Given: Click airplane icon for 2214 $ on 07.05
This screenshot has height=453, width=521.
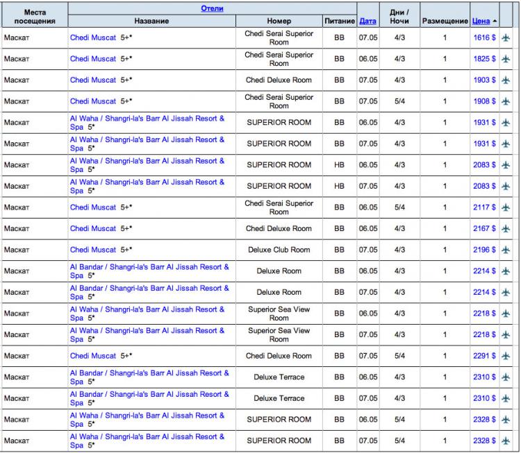Looking at the screenshot, I should 506,292.
